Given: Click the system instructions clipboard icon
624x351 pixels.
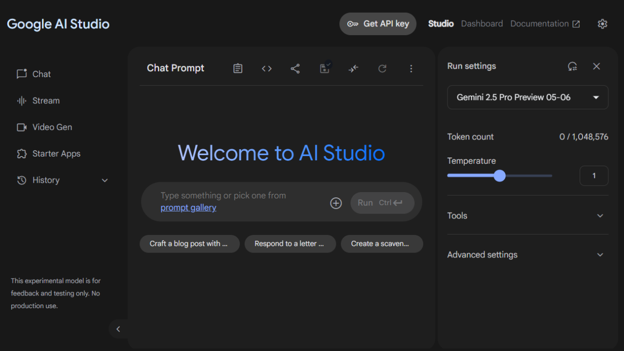Looking at the screenshot, I should (238, 69).
